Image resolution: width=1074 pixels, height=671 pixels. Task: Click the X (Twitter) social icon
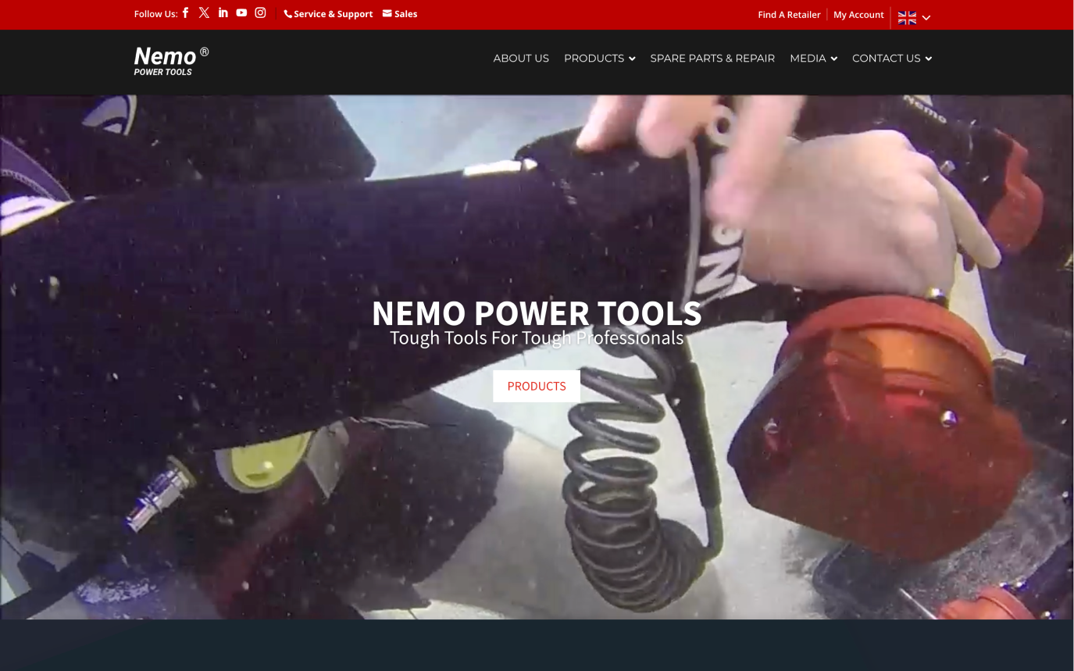coord(204,12)
